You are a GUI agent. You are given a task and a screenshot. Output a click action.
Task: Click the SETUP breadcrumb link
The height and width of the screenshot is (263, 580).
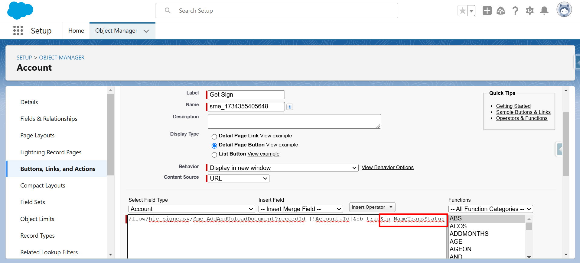(x=24, y=58)
